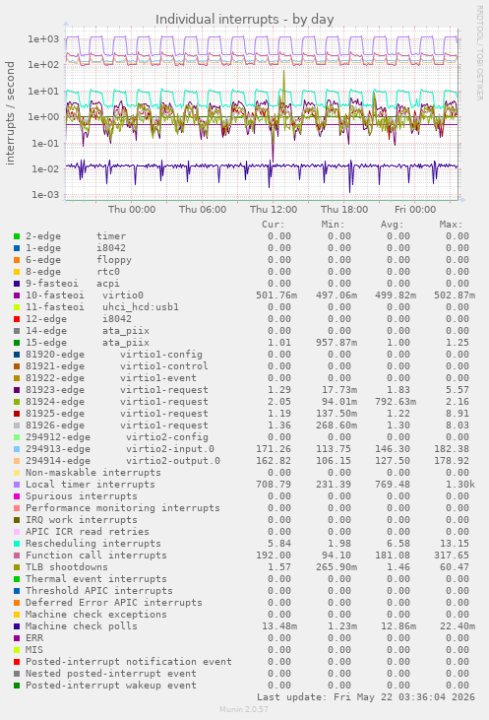489x720 pixels.
Task: Click the 294914-edge virtio2-output.0 color swatch
Action: pos(17,461)
